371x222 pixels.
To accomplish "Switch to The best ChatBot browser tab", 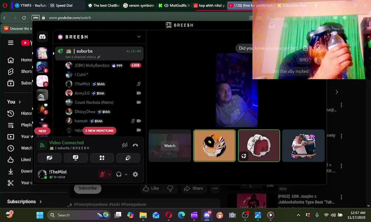I will tap(104, 6).
